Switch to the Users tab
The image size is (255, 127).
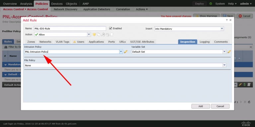(x=79, y=42)
